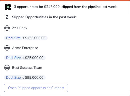Click the black and green app logo

[8, 7]
